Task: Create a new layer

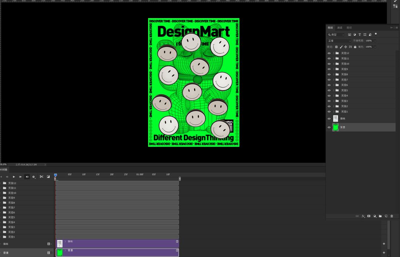Action: 386,216
